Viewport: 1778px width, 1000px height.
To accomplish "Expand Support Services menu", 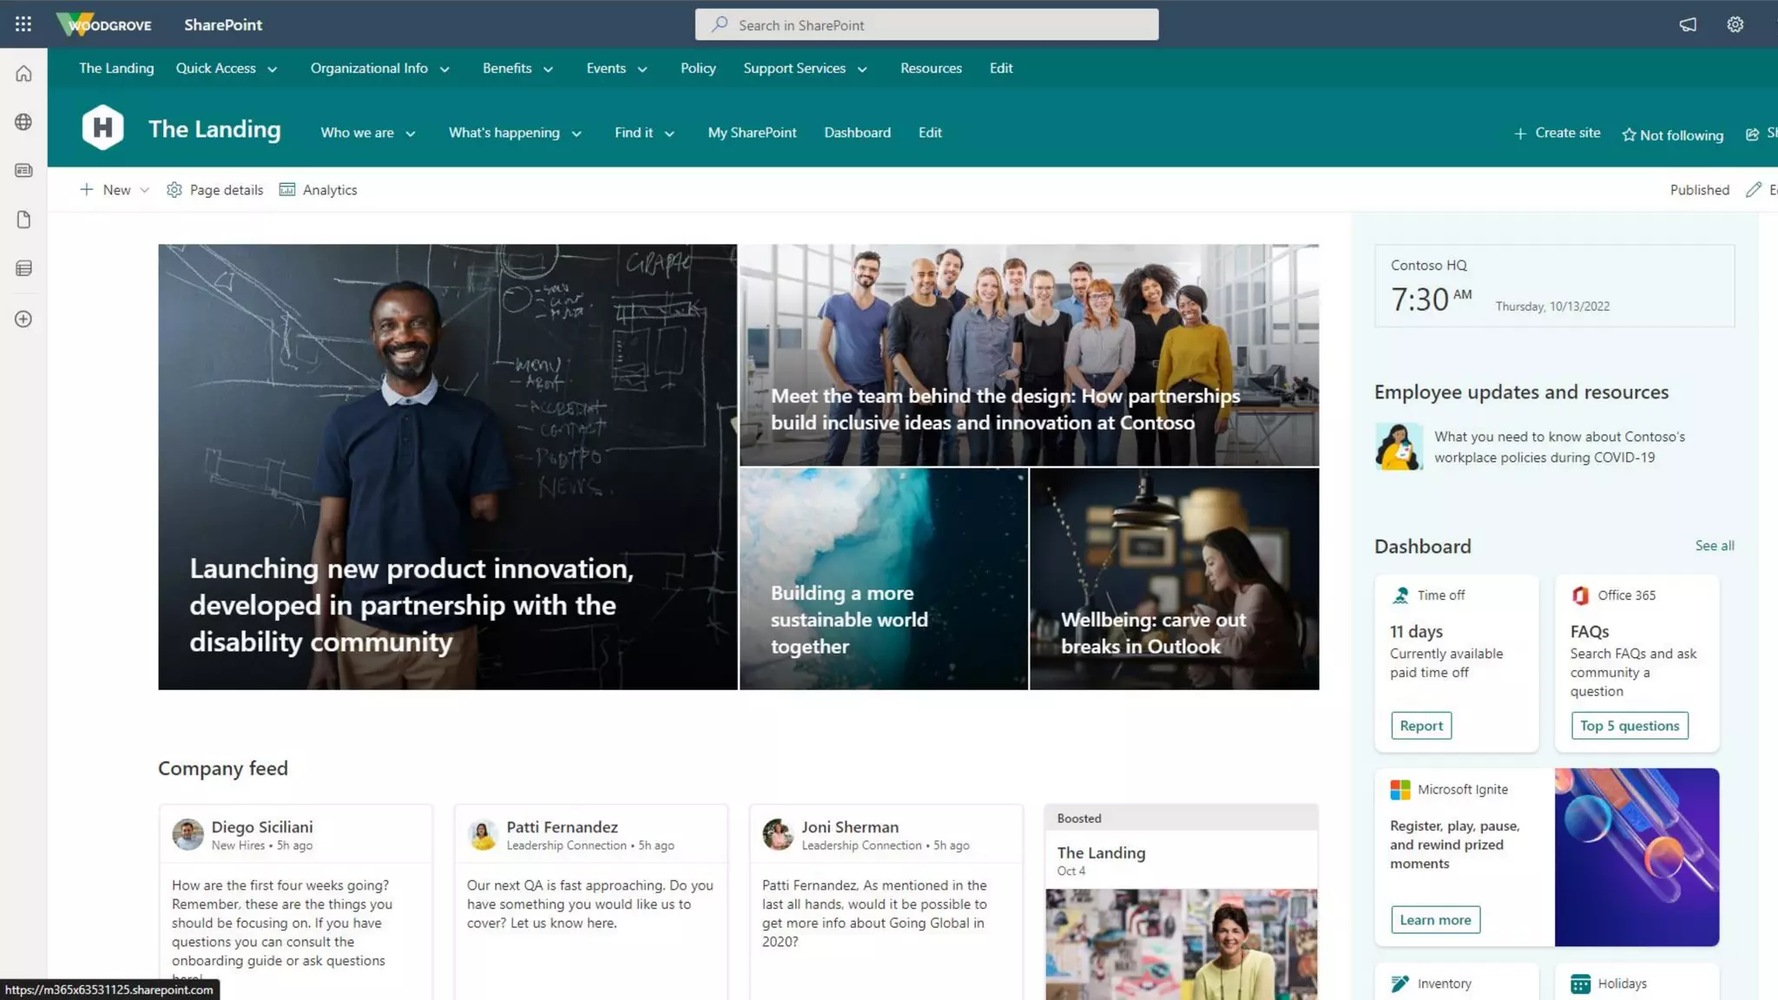I will click(804, 69).
